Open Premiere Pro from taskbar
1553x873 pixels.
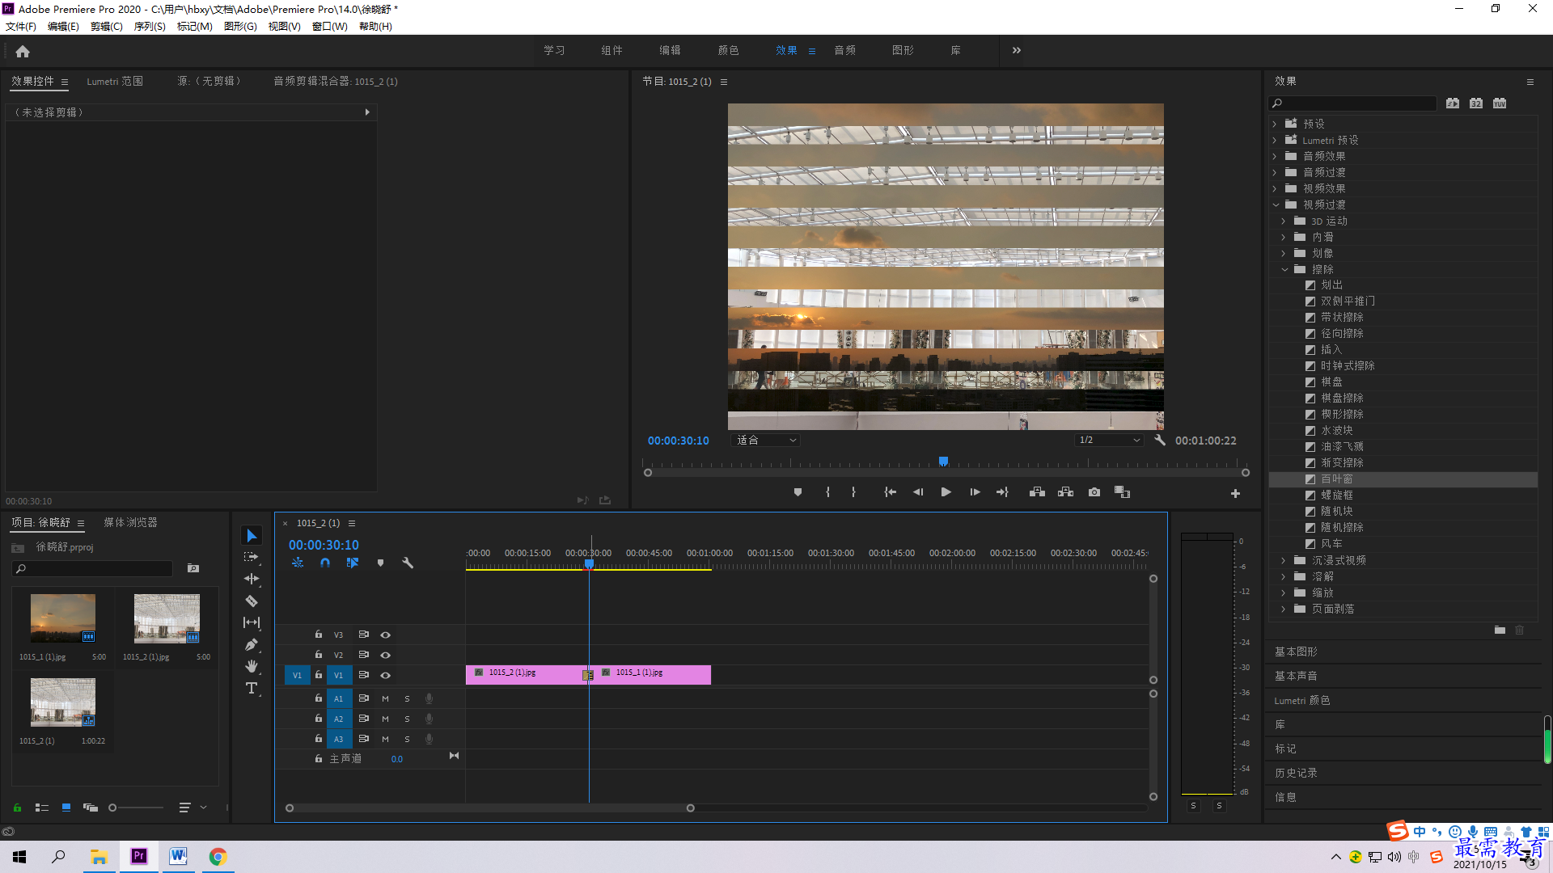pos(139,856)
